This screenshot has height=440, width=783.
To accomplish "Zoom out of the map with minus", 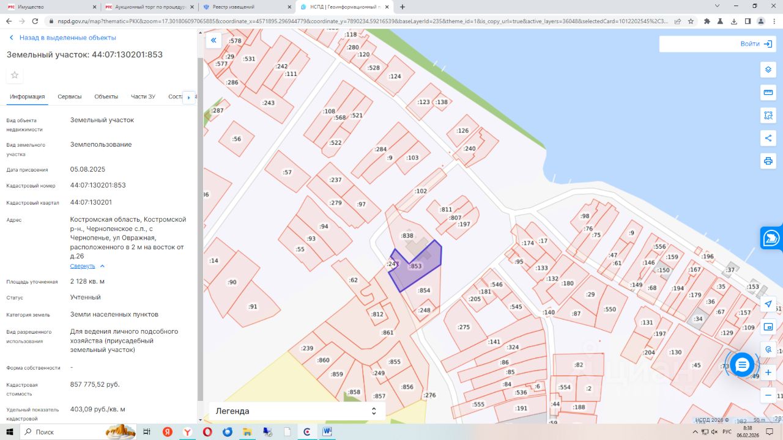I will pyautogui.click(x=768, y=395).
